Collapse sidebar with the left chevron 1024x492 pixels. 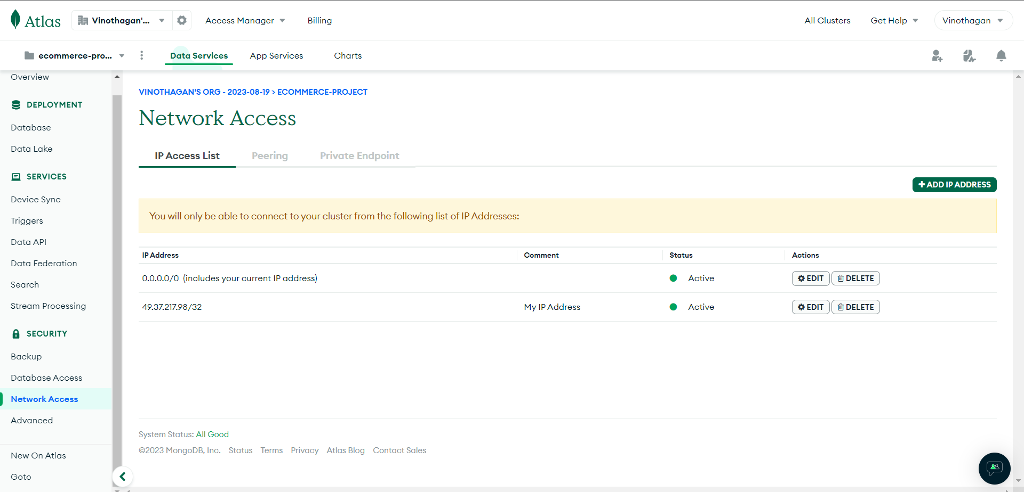123,477
